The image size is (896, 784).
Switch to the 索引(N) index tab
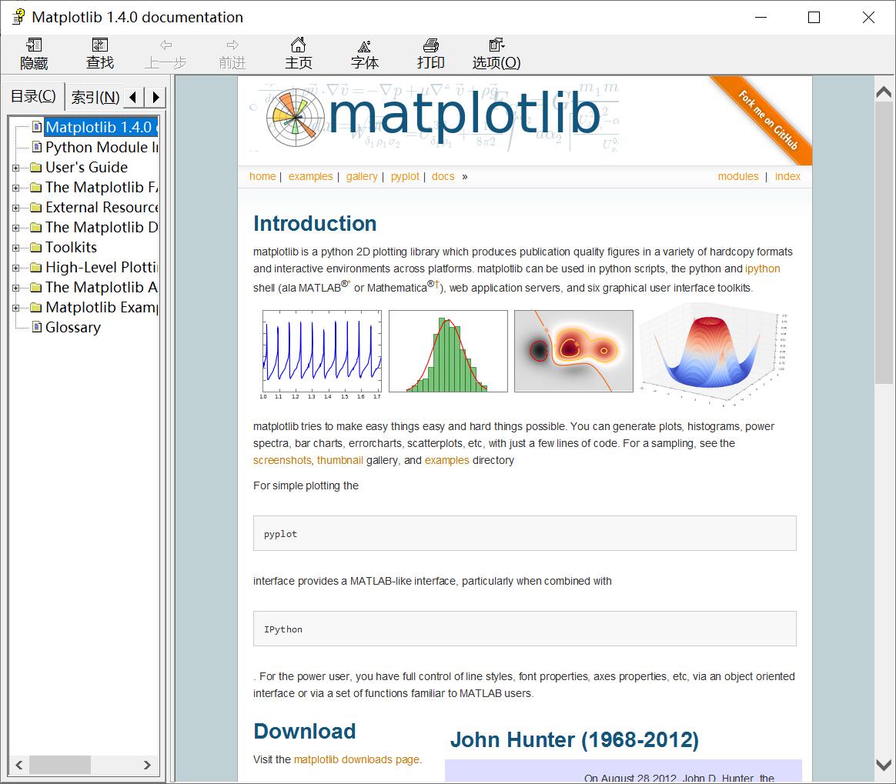(94, 97)
